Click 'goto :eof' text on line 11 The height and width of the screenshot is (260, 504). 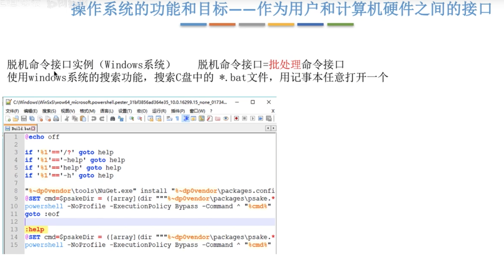click(42, 214)
